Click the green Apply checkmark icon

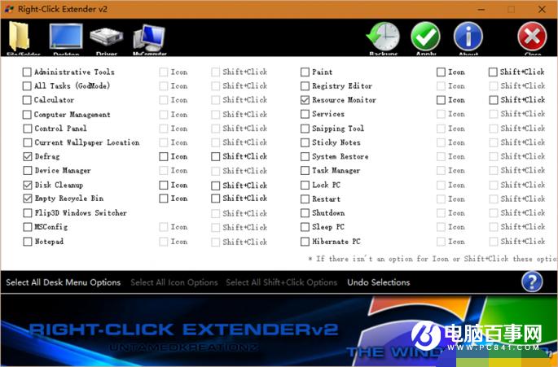(x=425, y=37)
